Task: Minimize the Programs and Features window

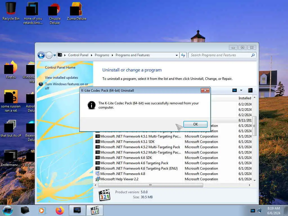Action: 233,48
